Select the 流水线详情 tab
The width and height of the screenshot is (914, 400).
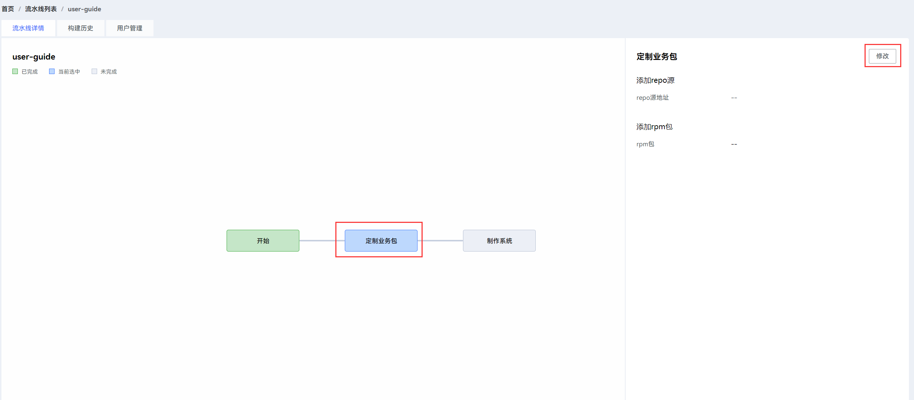coord(28,28)
